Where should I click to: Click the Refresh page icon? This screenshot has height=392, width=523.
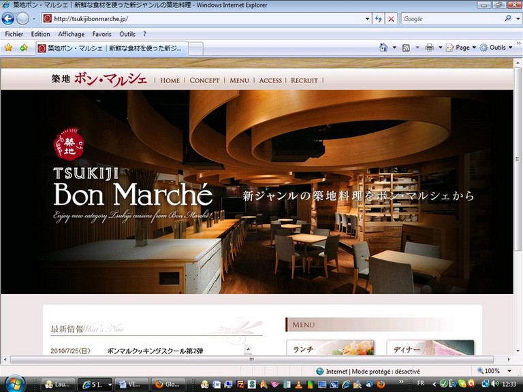[379, 19]
